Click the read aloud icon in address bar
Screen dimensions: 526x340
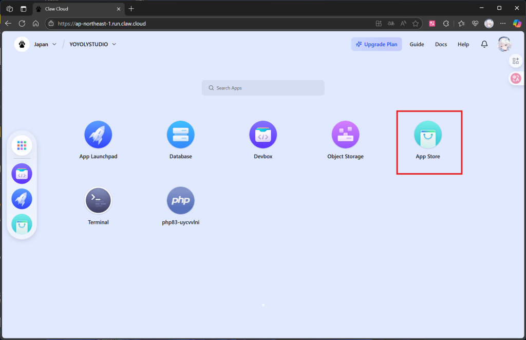403,24
